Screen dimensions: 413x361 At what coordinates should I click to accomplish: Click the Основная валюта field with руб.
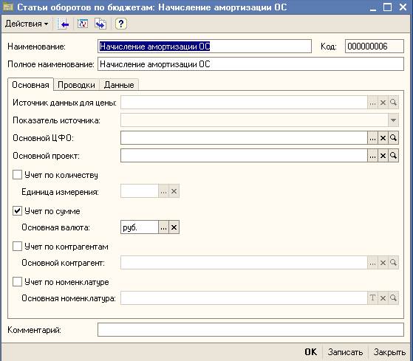[x=140, y=227]
